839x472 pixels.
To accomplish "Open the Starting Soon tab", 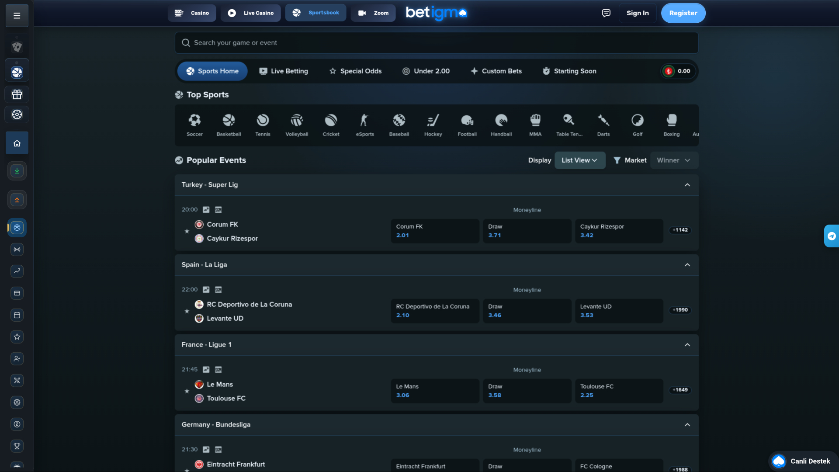I will [569, 71].
